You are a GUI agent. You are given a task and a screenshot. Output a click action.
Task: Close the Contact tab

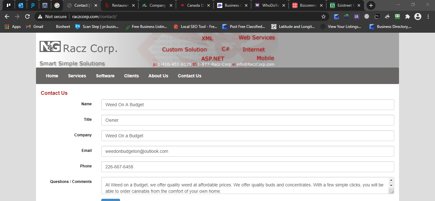coord(96,5)
